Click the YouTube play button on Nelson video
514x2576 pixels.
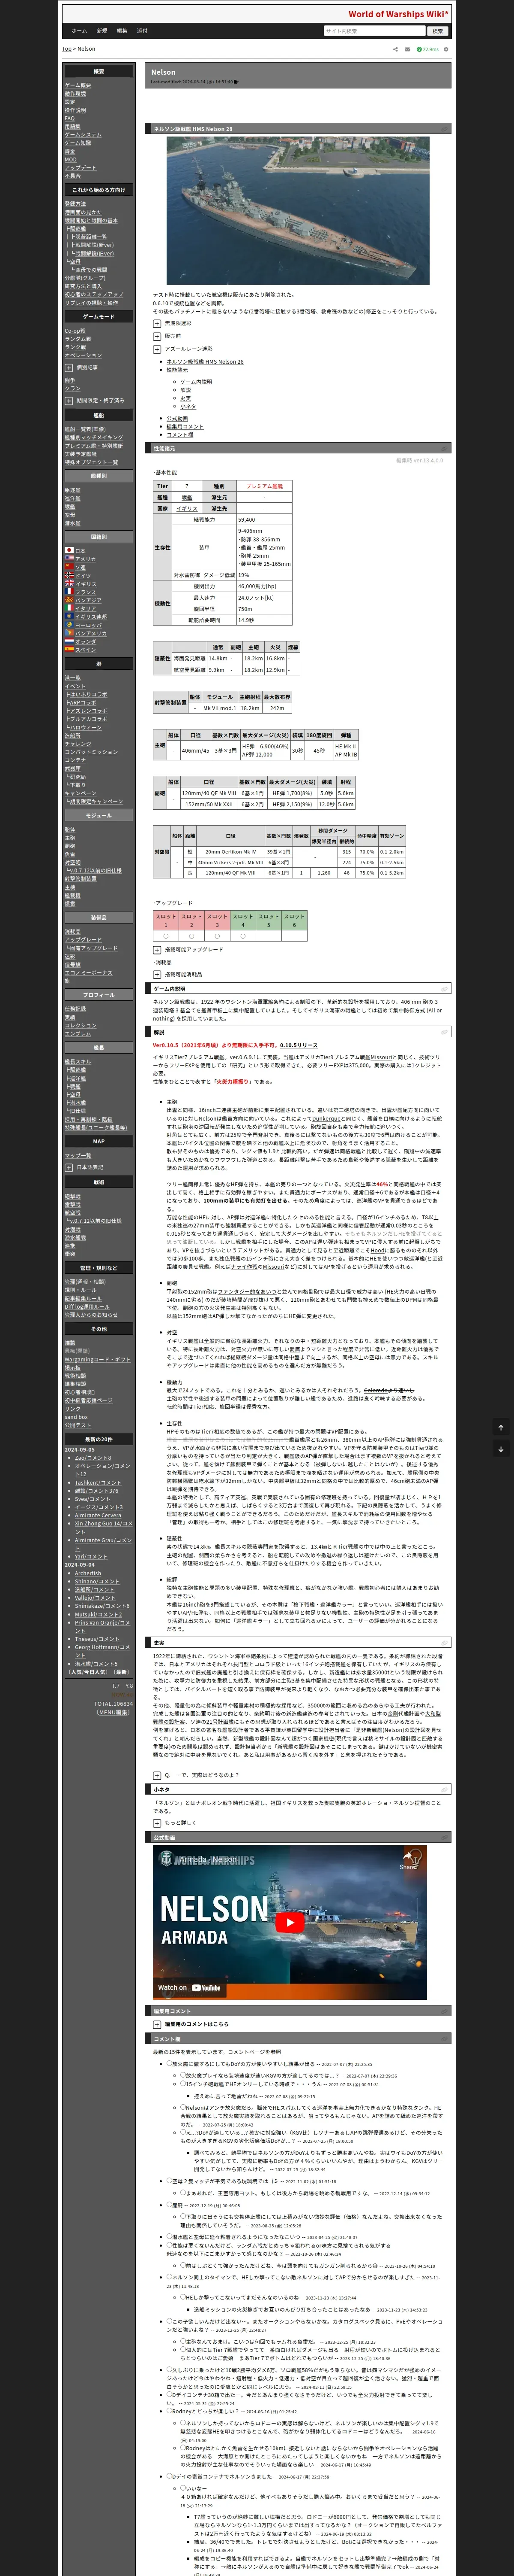tap(290, 1922)
